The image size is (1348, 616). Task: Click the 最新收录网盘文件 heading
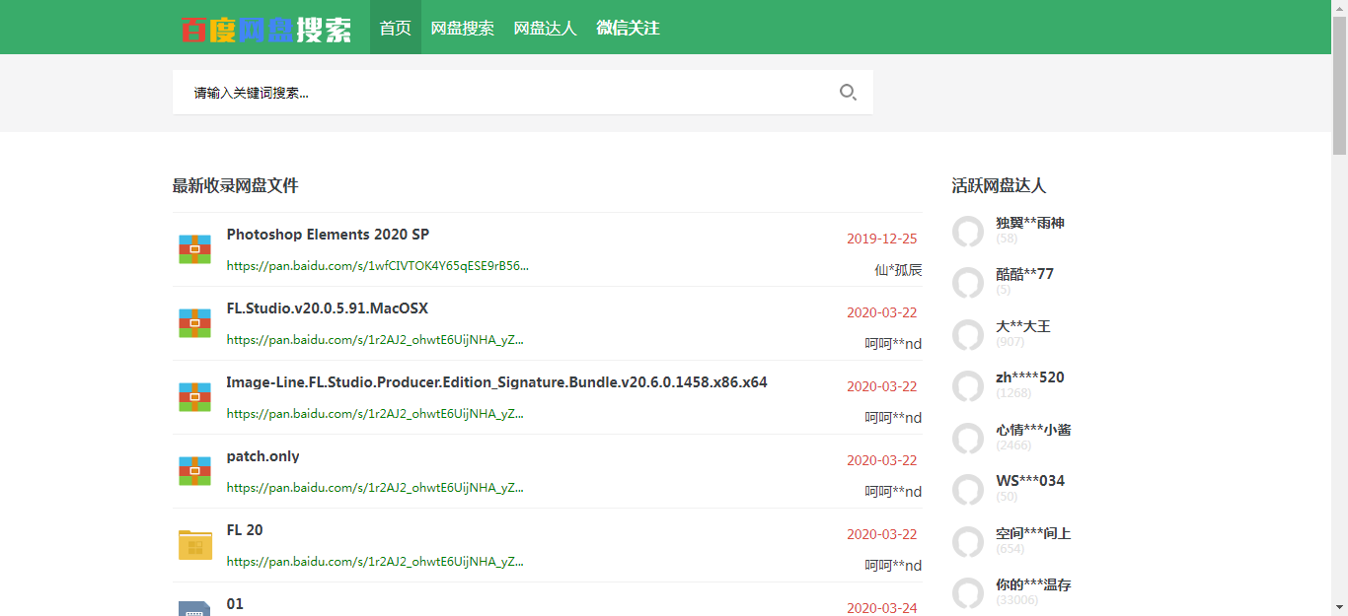pos(235,185)
